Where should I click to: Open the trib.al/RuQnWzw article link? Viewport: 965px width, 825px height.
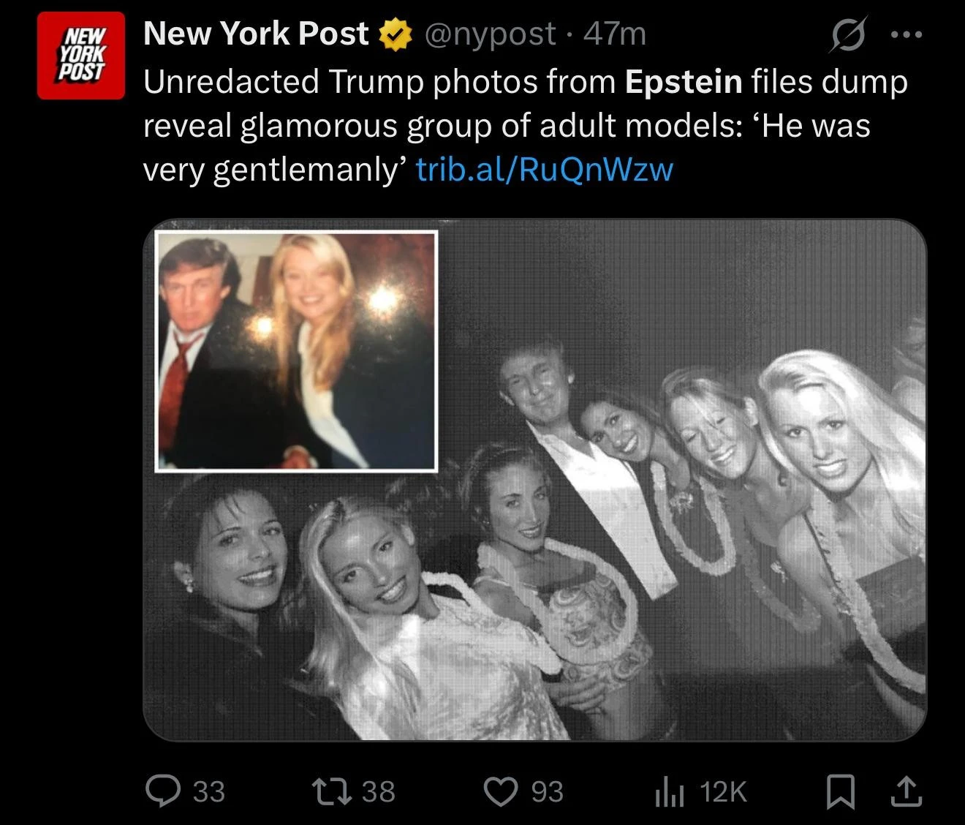[x=544, y=170]
